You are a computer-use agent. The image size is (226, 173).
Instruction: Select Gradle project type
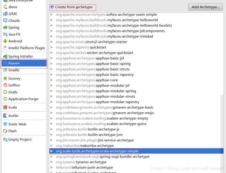(24, 70)
